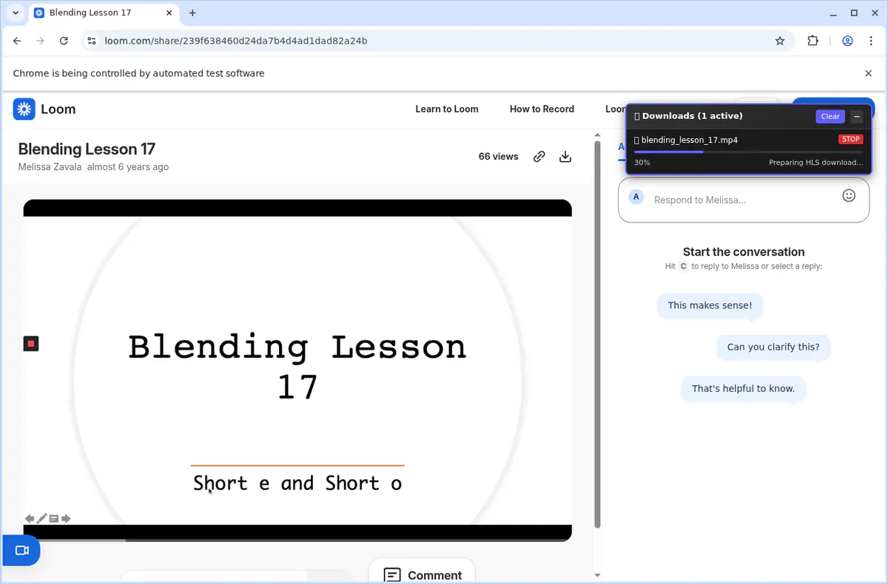Image resolution: width=888 pixels, height=584 pixels.
Task: Click the Loom snowflake logo icon
Action: coord(24,109)
